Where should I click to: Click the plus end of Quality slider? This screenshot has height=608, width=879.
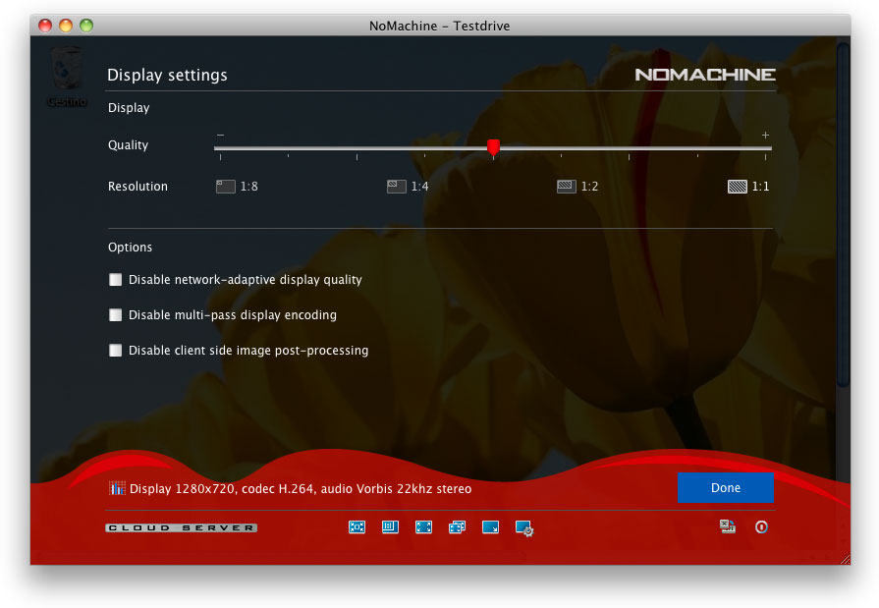point(765,136)
